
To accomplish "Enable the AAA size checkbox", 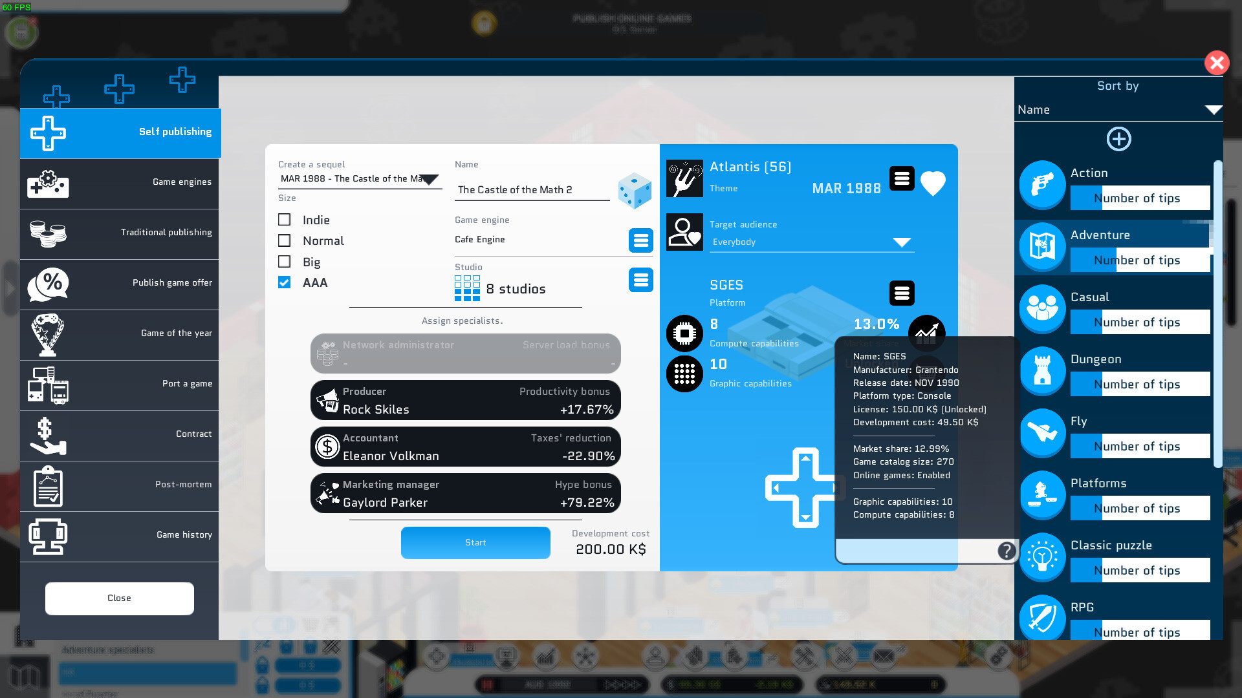I will click(284, 281).
